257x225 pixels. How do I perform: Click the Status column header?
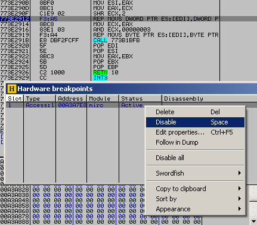tap(140, 99)
